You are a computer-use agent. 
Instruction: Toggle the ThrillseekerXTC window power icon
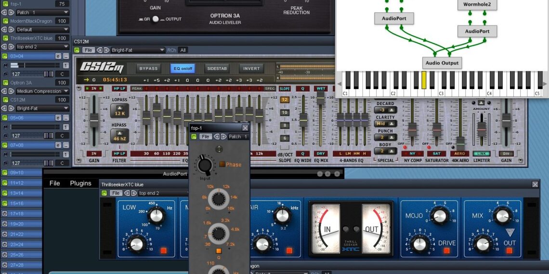coord(104,193)
